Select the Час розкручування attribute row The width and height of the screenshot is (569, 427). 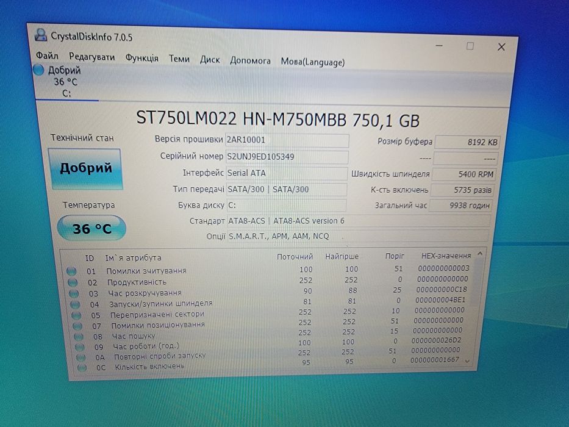click(x=268, y=291)
